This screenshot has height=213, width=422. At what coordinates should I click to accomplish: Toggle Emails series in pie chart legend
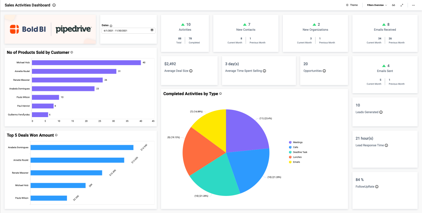point(296,162)
